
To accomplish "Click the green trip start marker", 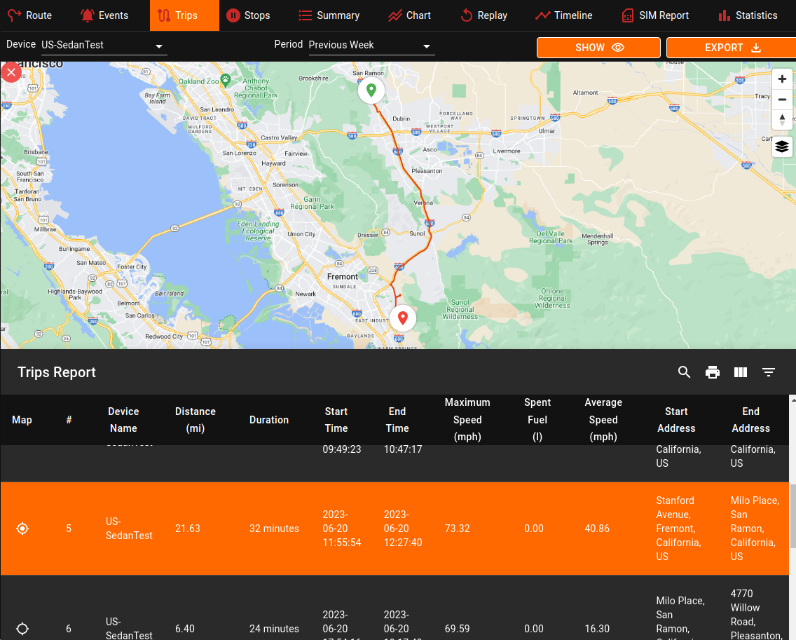I will (371, 90).
